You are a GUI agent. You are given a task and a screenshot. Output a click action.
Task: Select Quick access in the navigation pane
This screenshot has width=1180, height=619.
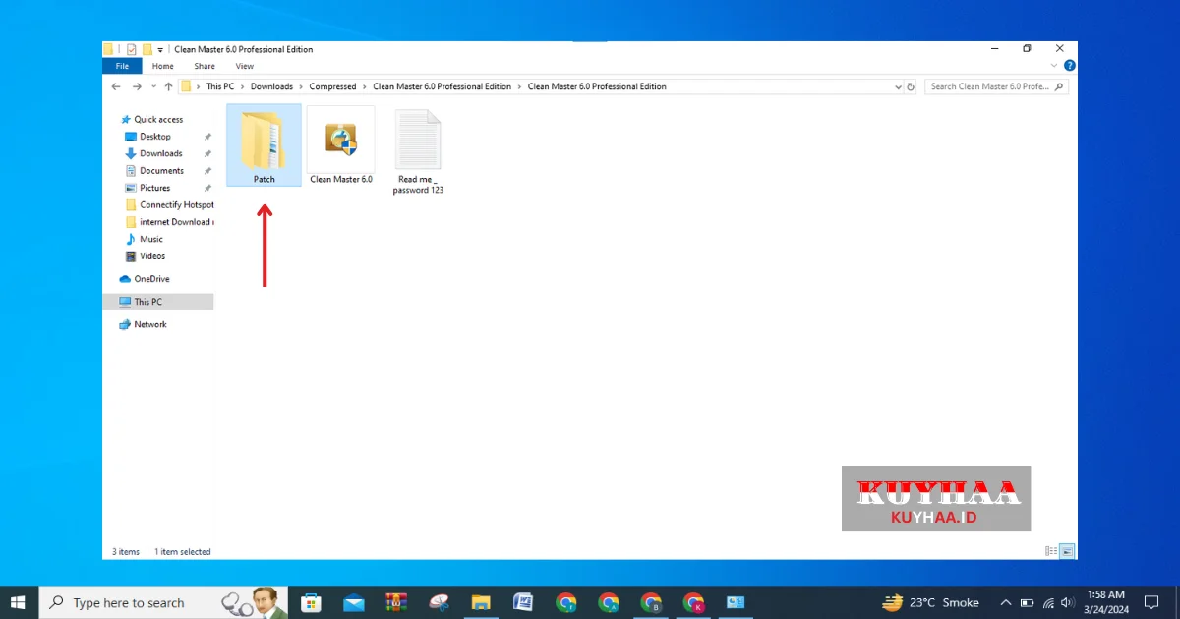[x=158, y=119]
